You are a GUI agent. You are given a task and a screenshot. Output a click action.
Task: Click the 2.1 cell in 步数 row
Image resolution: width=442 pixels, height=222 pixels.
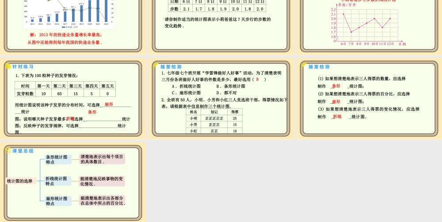[186, 9]
